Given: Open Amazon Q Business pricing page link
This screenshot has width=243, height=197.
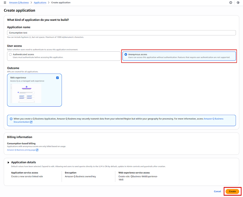Looking at the screenshot, I should 21,150.
